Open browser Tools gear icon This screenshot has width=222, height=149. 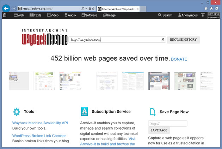(217, 8)
